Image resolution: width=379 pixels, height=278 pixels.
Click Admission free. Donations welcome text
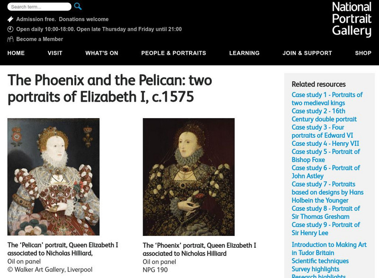pyautogui.click(x=63, y=19)
